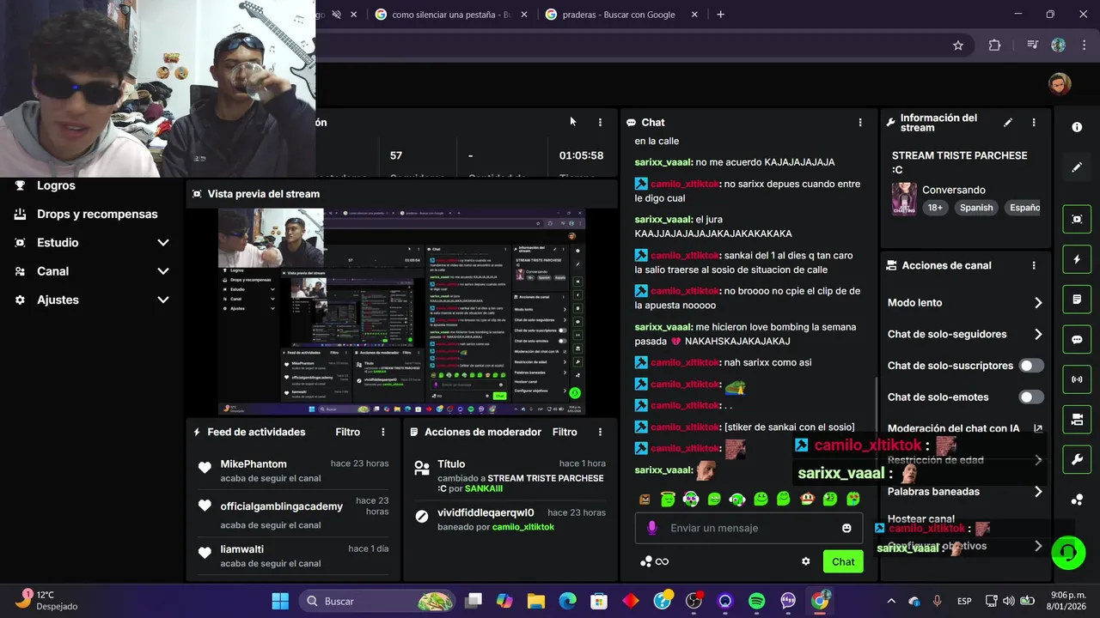1100x618 pixels.
Task: Open Logros in the left sidebar
Action: [x=56, y=185]
